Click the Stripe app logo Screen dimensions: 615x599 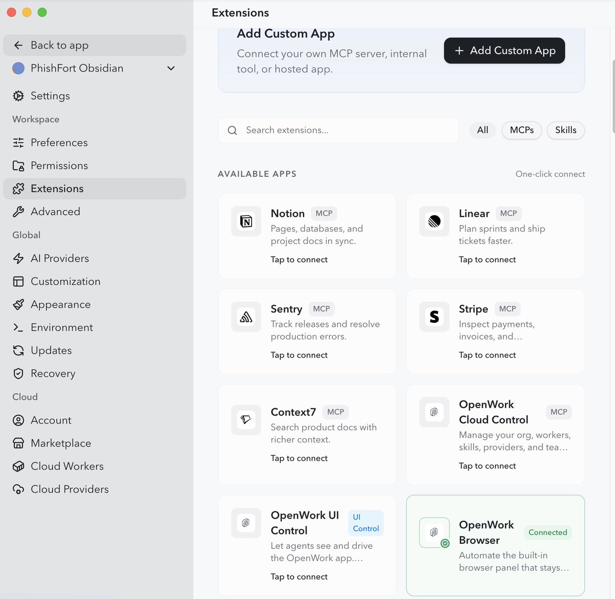point(435,317)
